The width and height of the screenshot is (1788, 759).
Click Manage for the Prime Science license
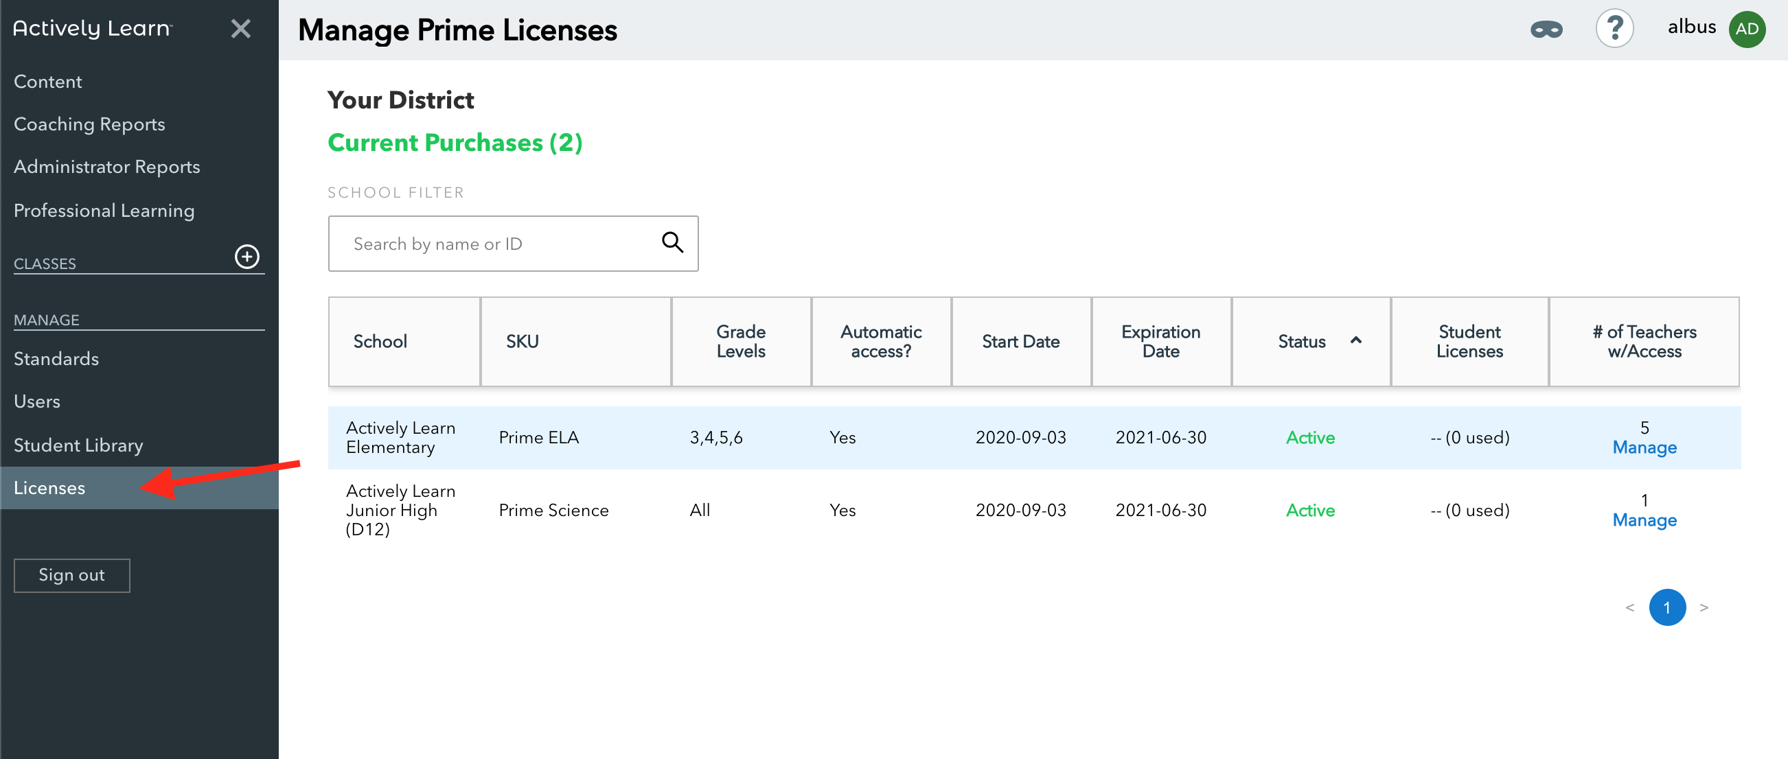pos(1644,520)
